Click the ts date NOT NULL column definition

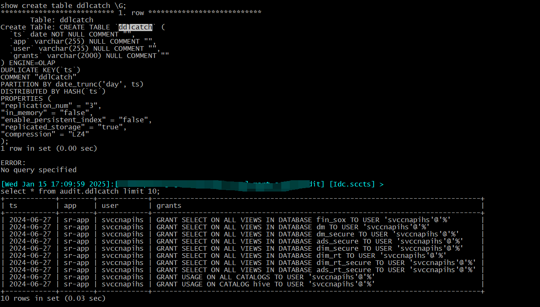(72, 34)
